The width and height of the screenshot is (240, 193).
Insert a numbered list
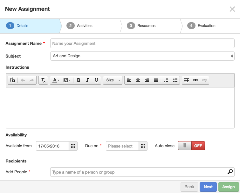point(166,80)
